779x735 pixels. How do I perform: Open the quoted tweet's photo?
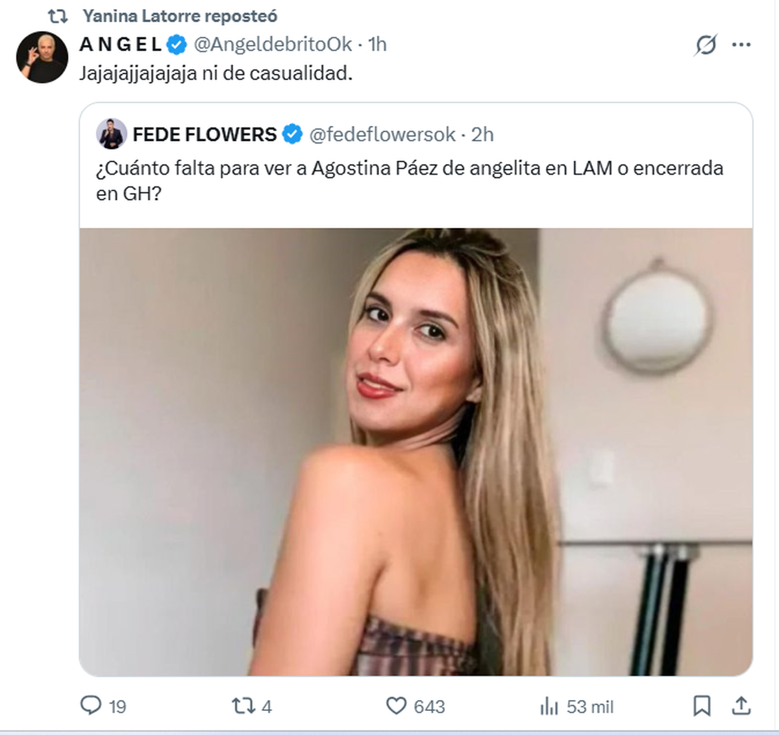pos(415,451)
